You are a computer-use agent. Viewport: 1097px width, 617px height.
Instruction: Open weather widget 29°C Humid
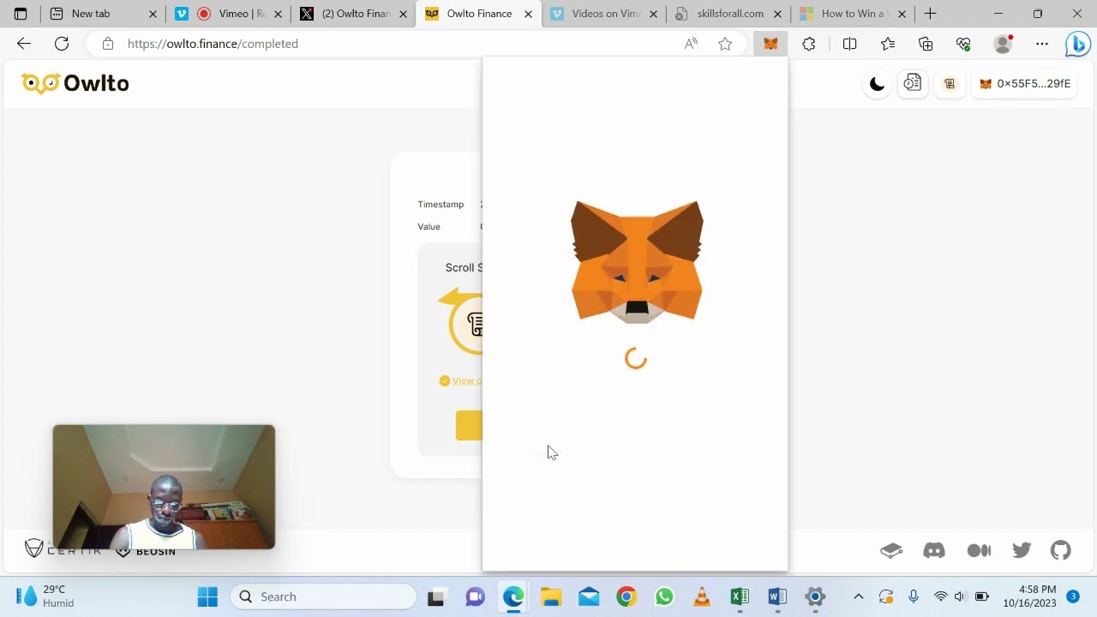(x=46, y=596)
